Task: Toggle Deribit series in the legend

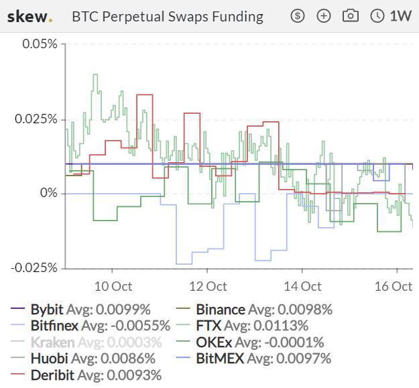Action: 86,375
